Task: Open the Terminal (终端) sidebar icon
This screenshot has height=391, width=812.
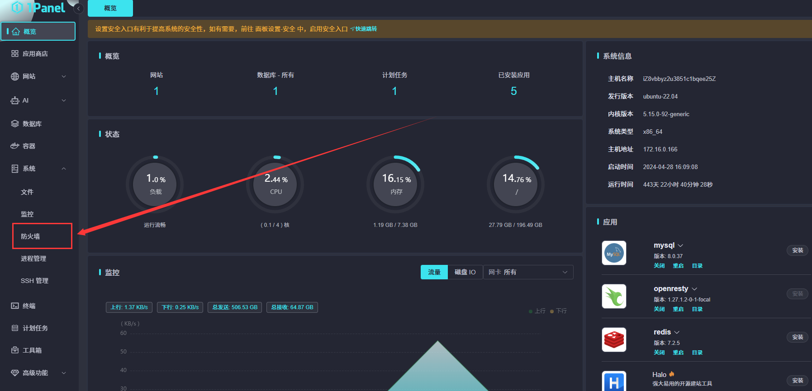Action: click(x=15, y=306)
